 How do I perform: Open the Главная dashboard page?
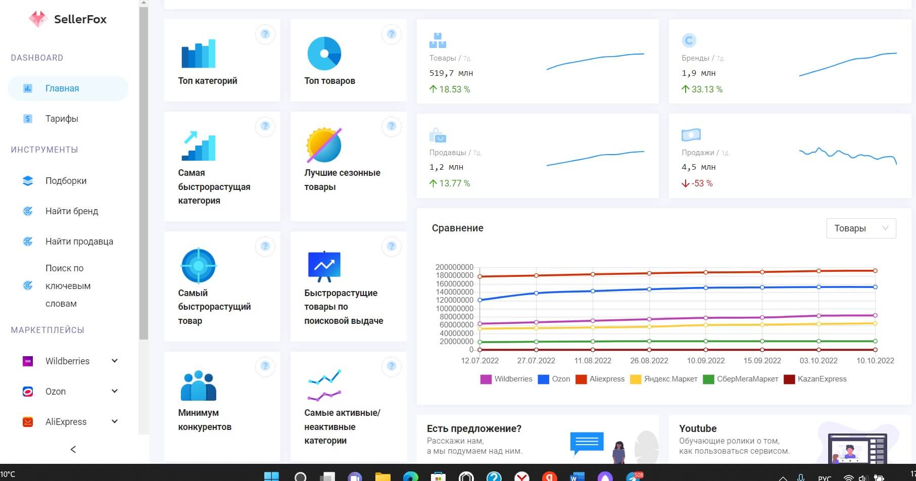(x=68, y=88)
